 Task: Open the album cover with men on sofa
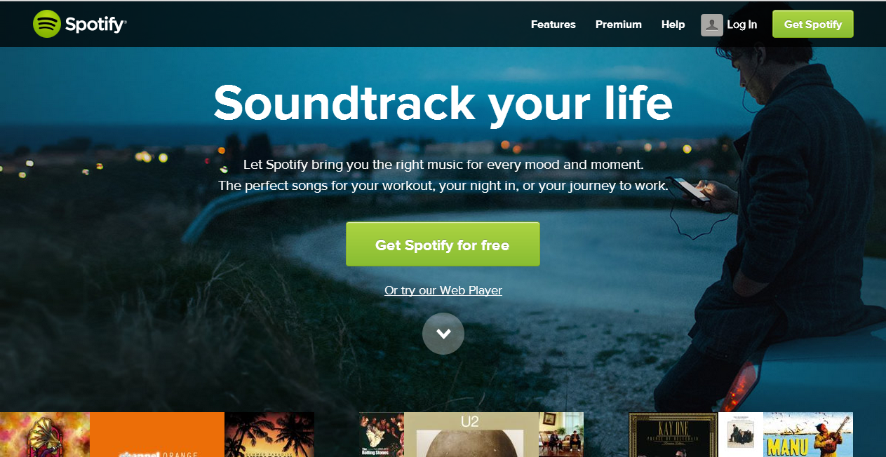point(561,435)
